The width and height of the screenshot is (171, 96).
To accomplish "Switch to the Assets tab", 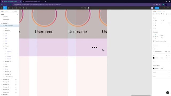I will coord(7,11).
